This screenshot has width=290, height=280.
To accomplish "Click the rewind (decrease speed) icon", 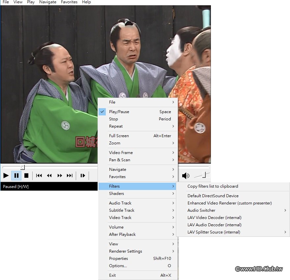I will [49, 175].
